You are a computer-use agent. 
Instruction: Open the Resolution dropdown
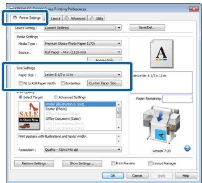coord(82,150)
